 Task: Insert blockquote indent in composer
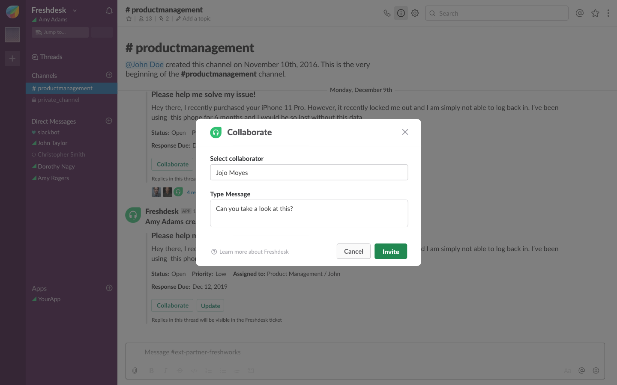coord(237,370)
